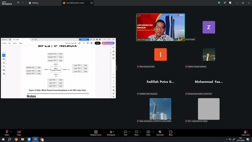The image size is (252, 142).
Task: Open PDF notifications bell icon
Action: tap(94, 39)
